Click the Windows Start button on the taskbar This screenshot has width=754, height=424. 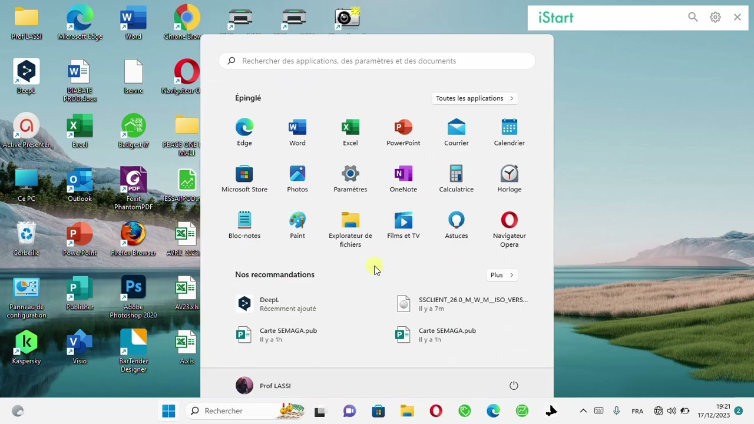(x=168, y=411)
